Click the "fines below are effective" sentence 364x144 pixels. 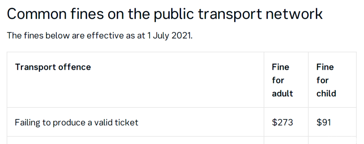tap(99, 36)
